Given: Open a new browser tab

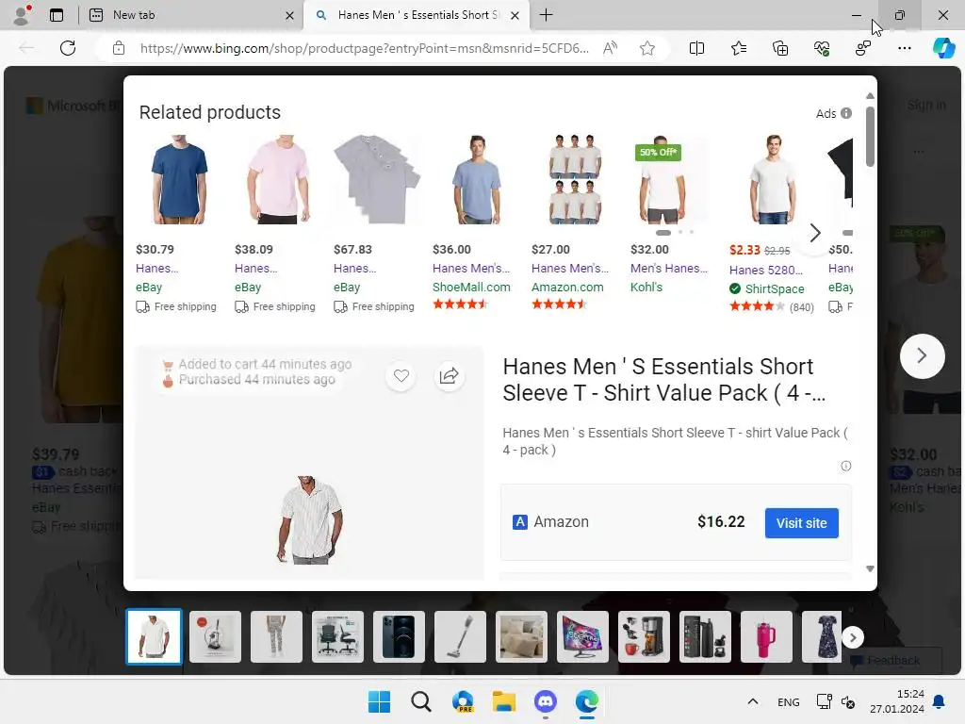Looking at the screenshot, I should [x=546, y=15].
